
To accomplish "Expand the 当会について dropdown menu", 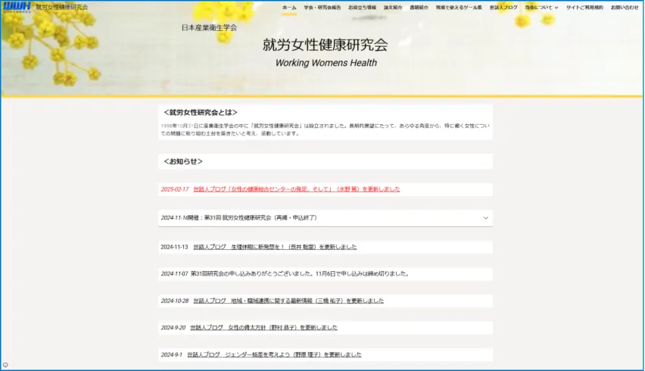I will pyautogui.click(x=541, y=8).
